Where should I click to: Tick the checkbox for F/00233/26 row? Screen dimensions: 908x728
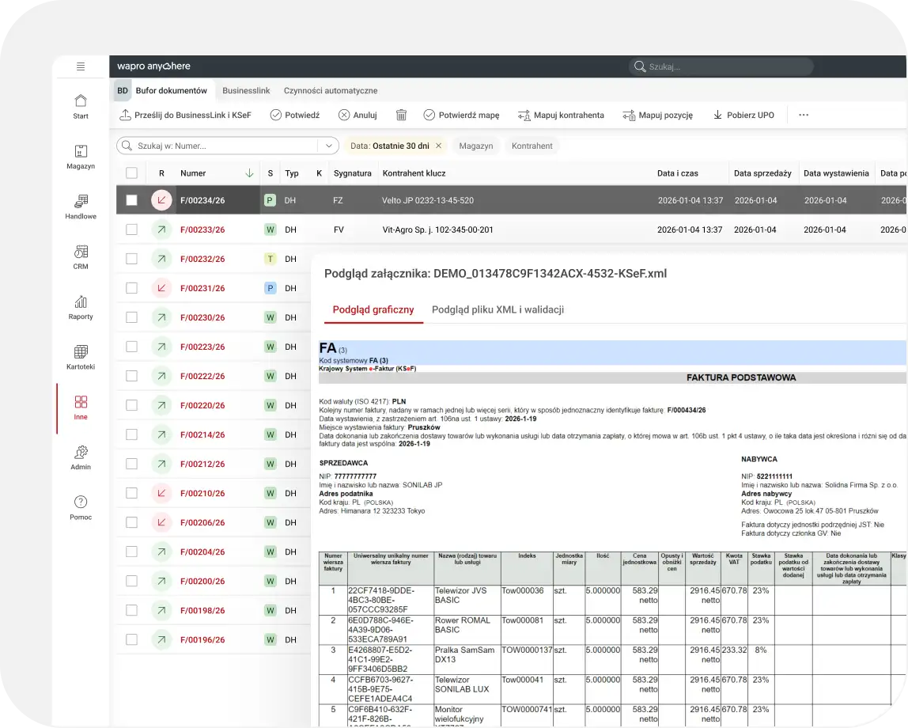click(x=131, y=229)
